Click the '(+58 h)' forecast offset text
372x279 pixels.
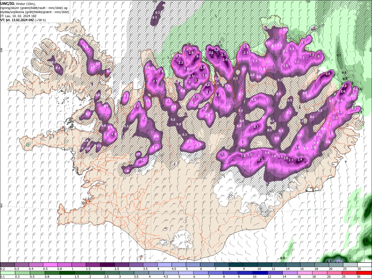[40, 20]
